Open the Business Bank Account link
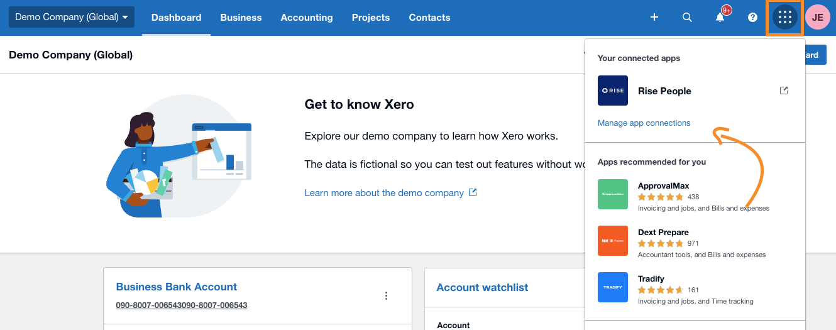 click(177, 287)
